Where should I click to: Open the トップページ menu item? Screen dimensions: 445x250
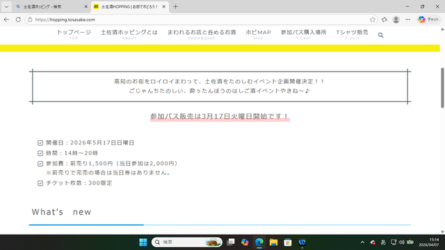coord(74,34)
